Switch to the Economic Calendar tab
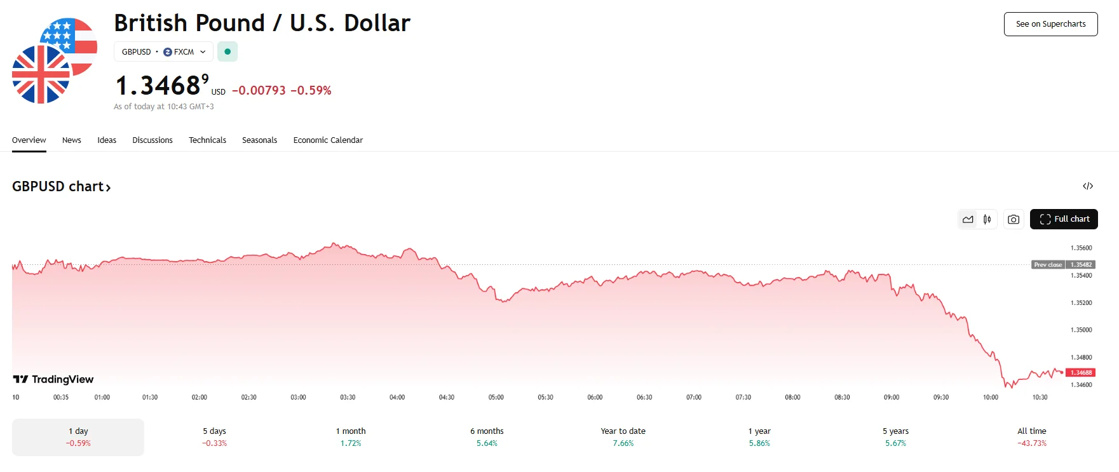This screenshot has width=1119, height=472. coord(328,140)
